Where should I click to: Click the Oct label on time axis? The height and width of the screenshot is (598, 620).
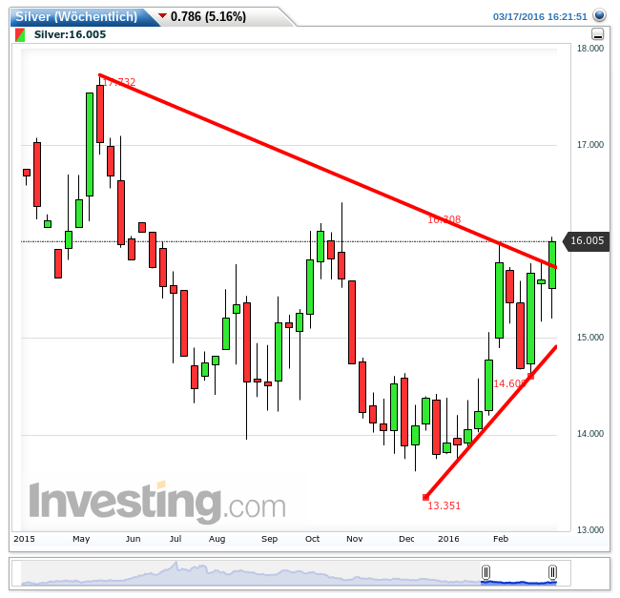tap(312, 539)
